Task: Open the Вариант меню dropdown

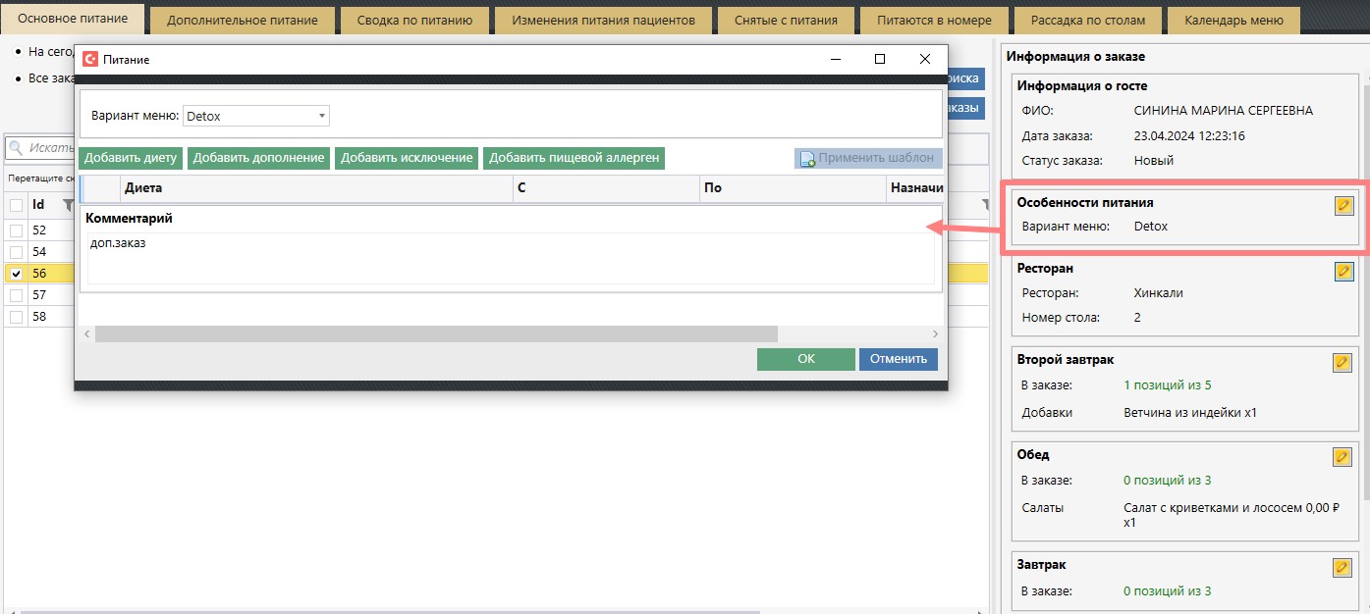Action: point(321,116)
